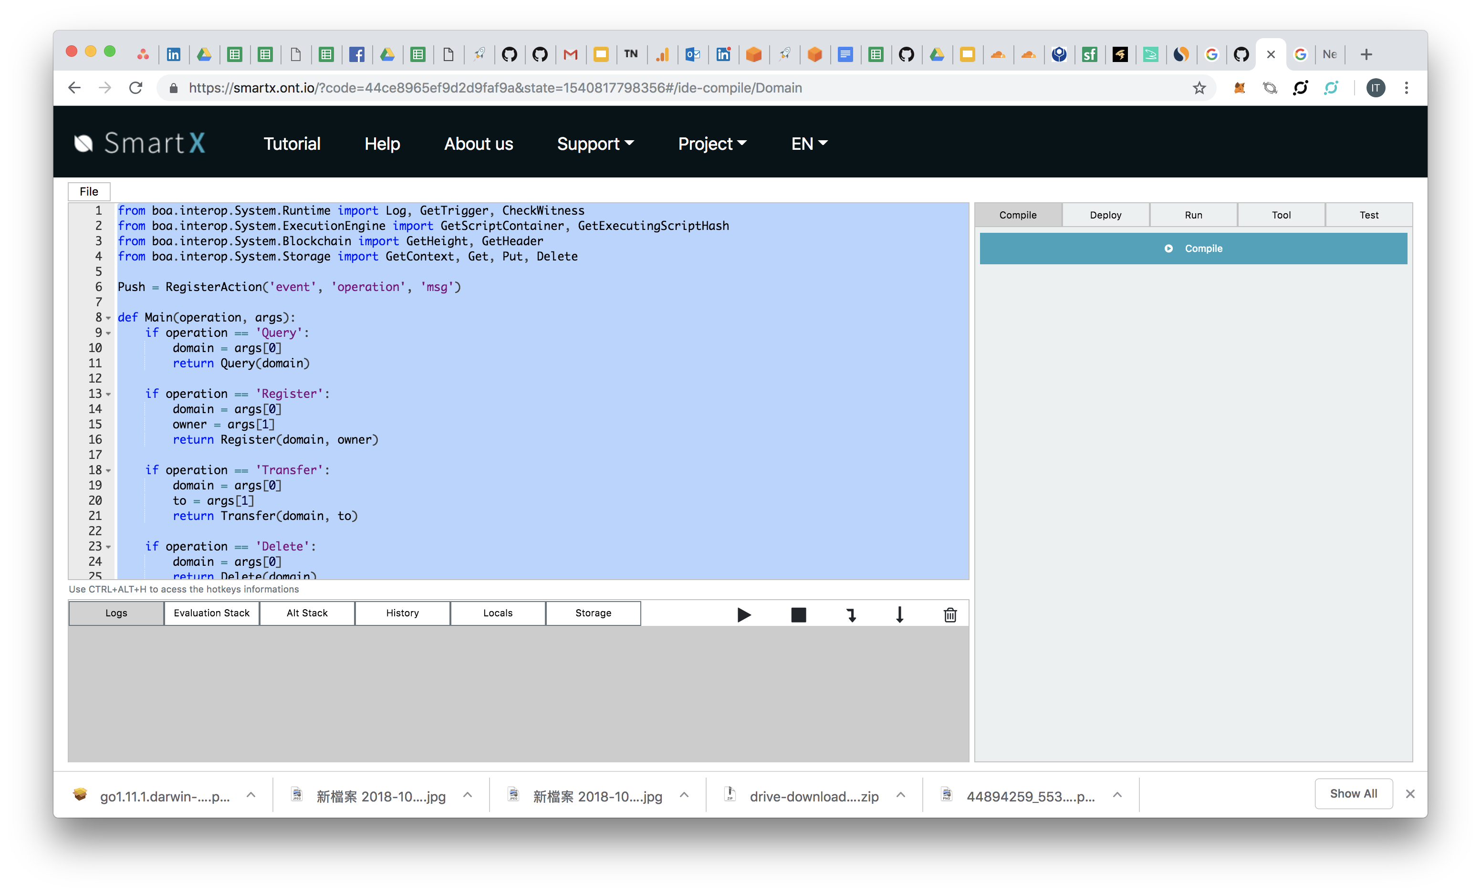The width and height of the screenshot is (1481, 894).
Task: Expand the EN language dropdown
Action: [x=808, y=143]
